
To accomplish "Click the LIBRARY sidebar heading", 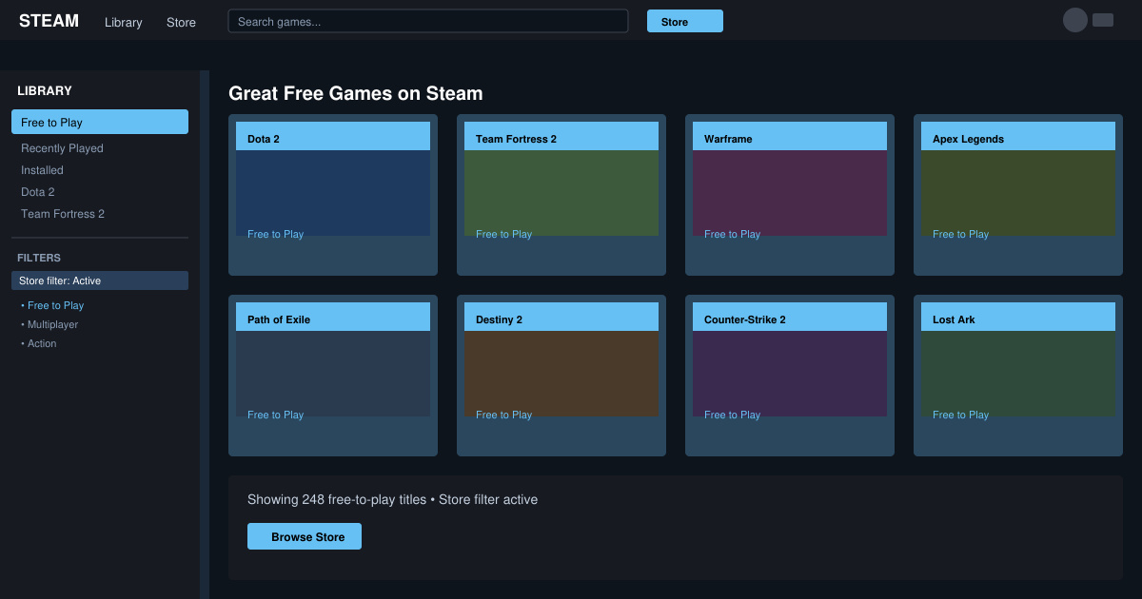I will click(x=45, y=90).
